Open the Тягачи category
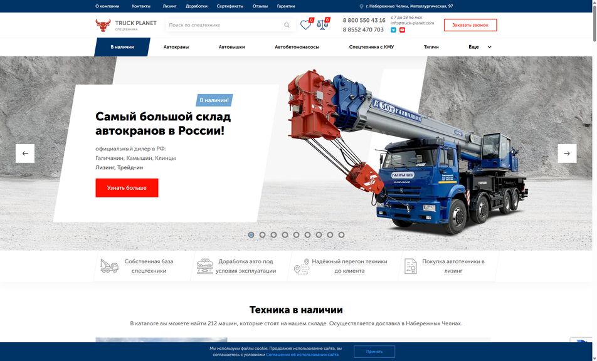597x361 pixels. coord(431,47)
